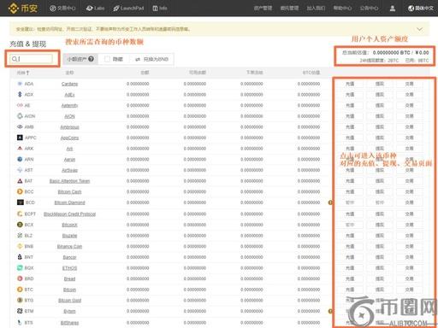Click the Binance logo in header
Viewport: 438px width, 328px height.
(x=23, y=9)
